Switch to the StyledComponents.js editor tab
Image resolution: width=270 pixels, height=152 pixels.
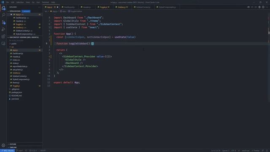(x=167, y=7)
